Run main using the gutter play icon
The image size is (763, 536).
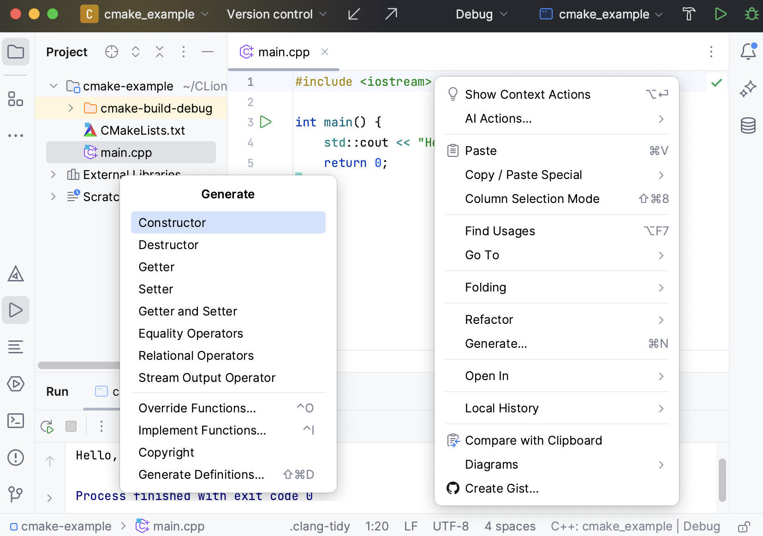click(266, 122)
